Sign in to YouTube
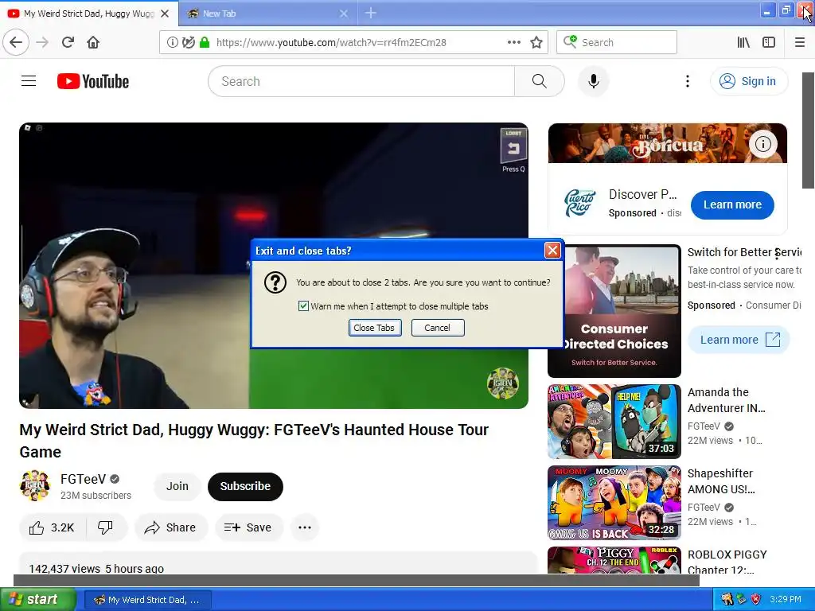 click(748, 81)
